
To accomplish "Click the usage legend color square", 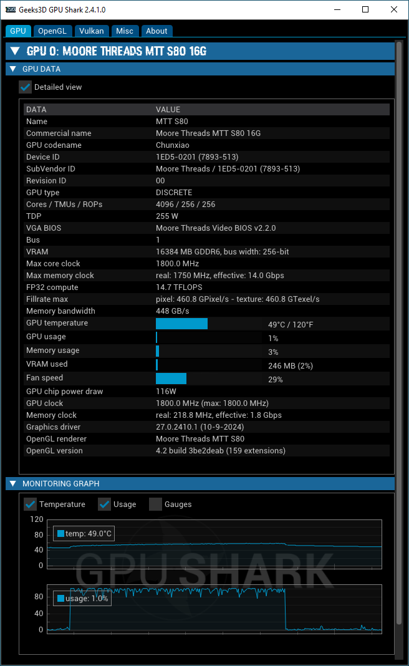I will point(60,599).
